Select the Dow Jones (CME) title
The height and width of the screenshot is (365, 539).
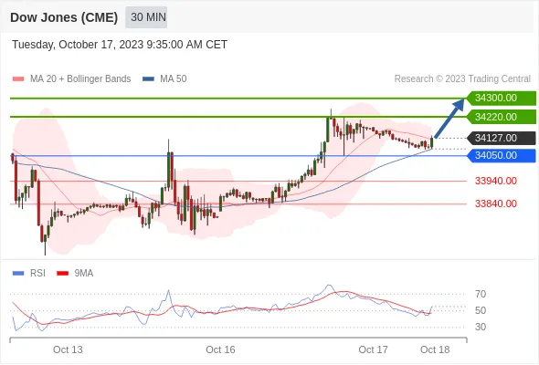coord(64,17)
